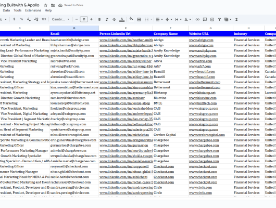The width and height of the screenshot is (276, 208).
Task: Open the Cambria font dropdown
Action: 60,19
